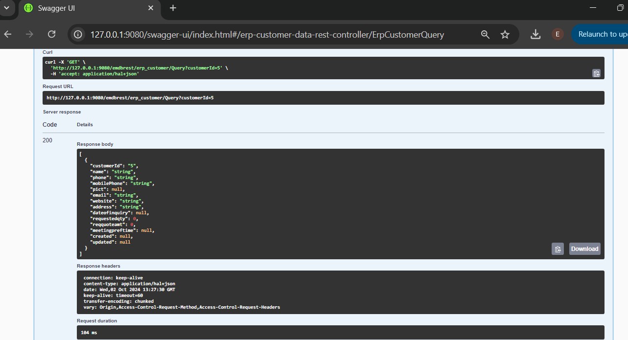This screenshot has height=340, width=628.
Task: Go forward in browser history
Action: [x=29, y=34]
